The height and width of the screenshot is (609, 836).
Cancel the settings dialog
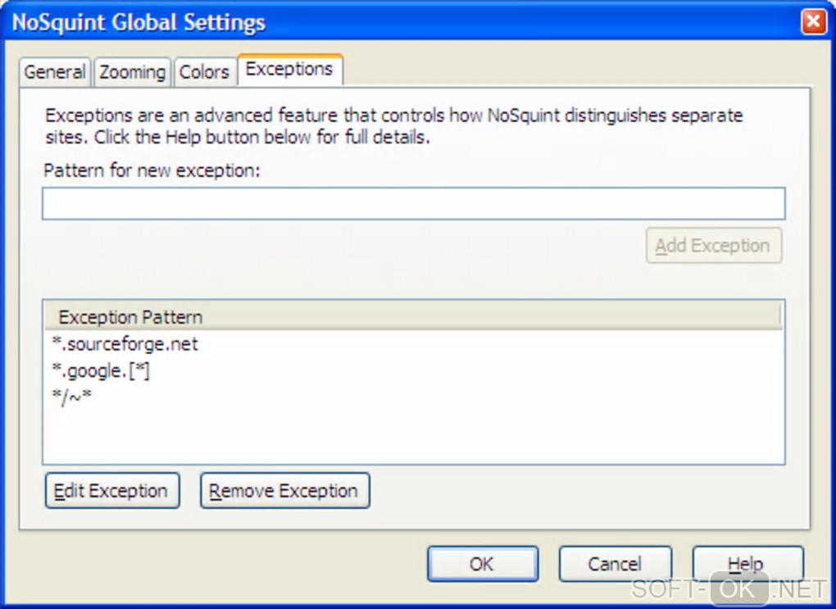615,564
